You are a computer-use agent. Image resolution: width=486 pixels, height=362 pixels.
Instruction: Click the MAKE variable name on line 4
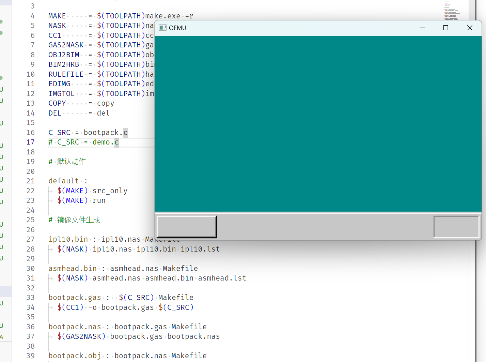point(57,16)
